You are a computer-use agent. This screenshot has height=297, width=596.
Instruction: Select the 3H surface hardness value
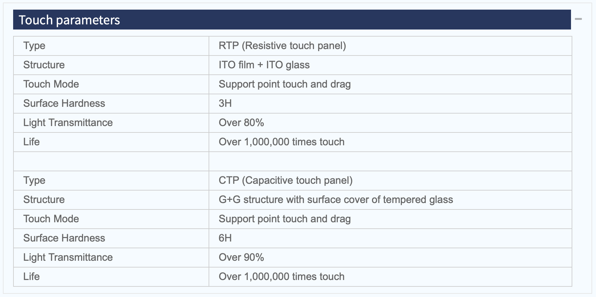coord(225,103)
